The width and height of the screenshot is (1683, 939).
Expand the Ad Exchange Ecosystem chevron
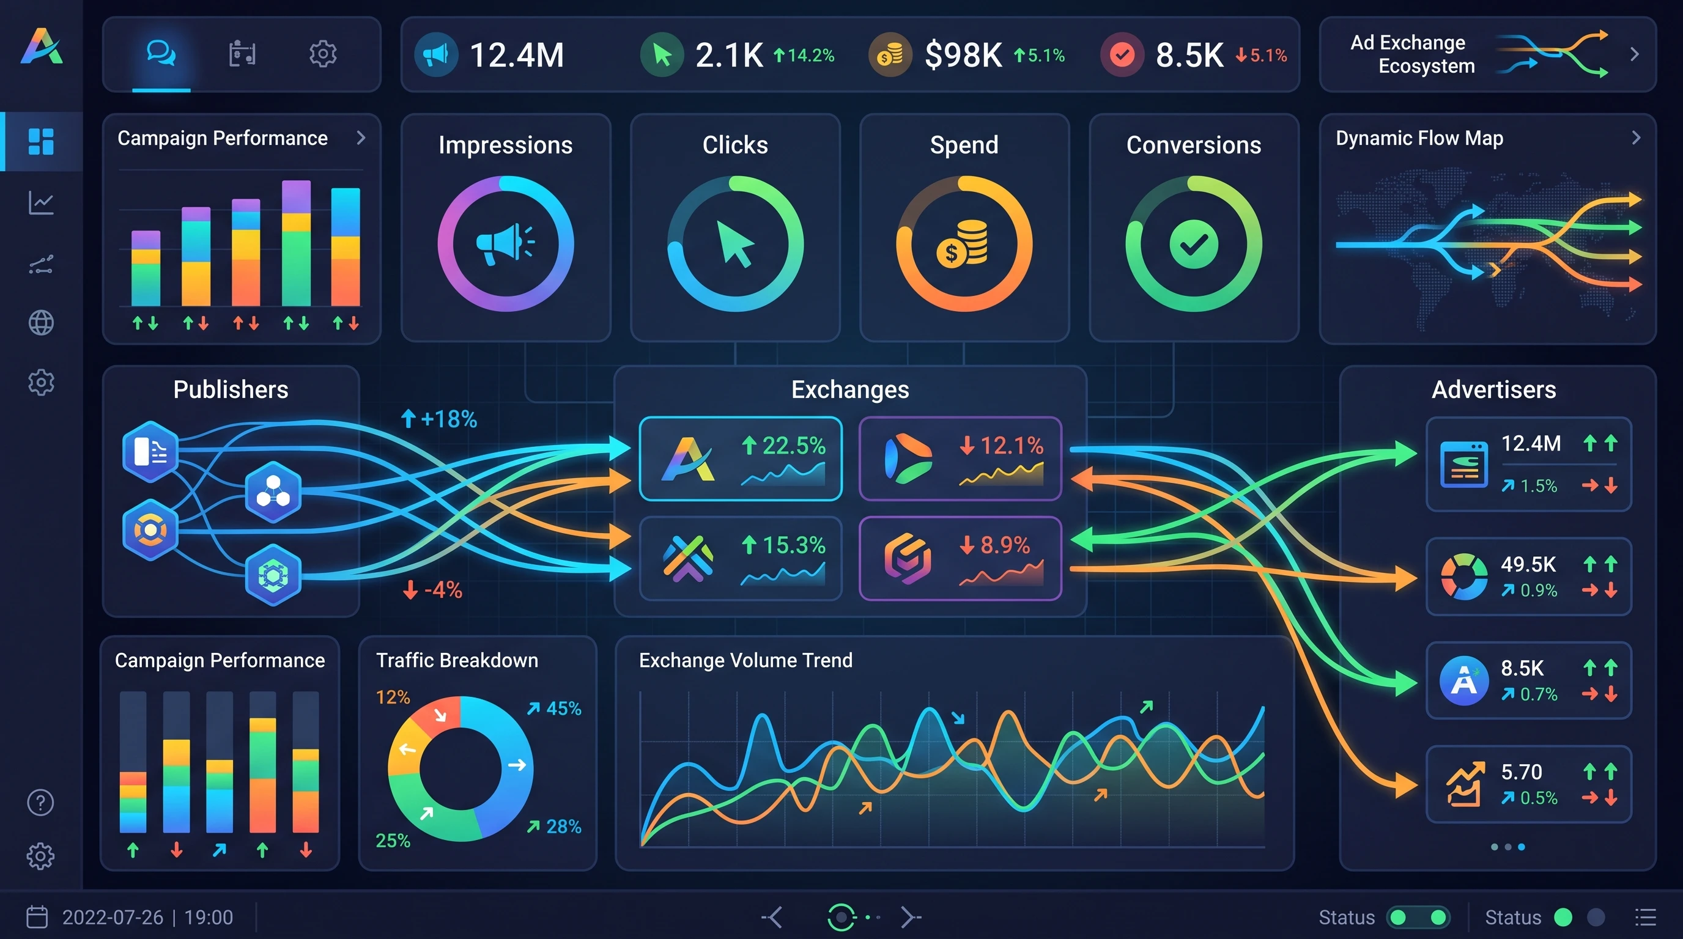click(1635, 54)
